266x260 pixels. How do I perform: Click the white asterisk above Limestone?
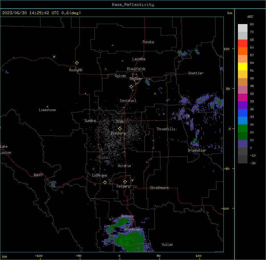point(47,107)
